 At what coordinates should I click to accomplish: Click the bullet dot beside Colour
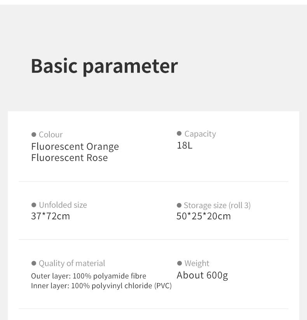[34, 135]
